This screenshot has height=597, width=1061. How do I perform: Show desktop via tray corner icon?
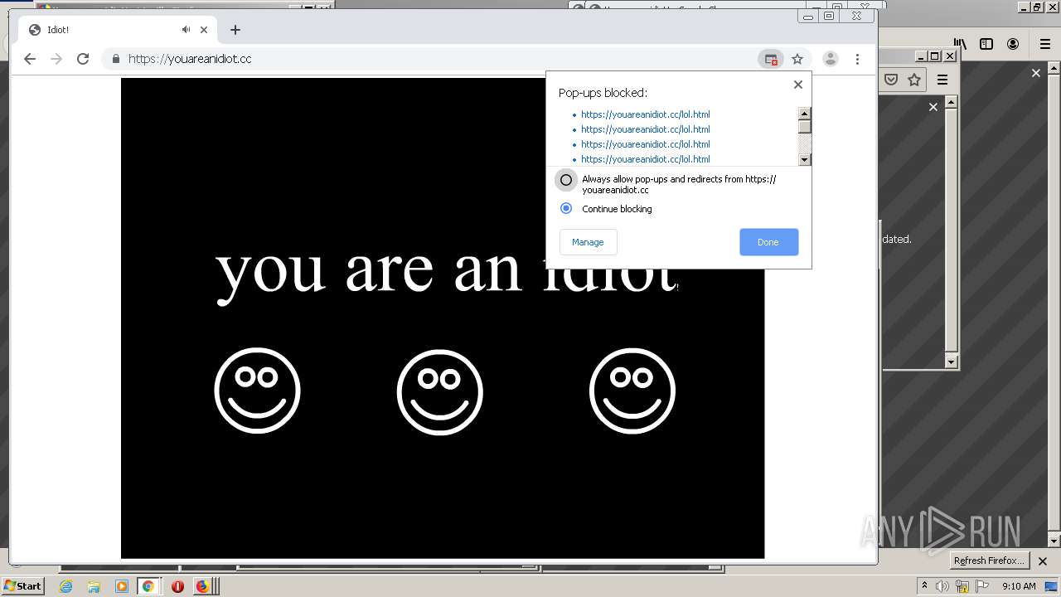coord(1051,586)
